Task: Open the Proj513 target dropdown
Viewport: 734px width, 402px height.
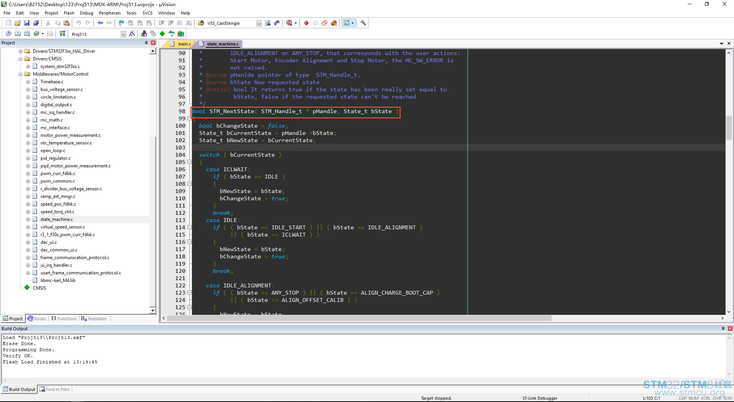Action: tap(123, 34)
